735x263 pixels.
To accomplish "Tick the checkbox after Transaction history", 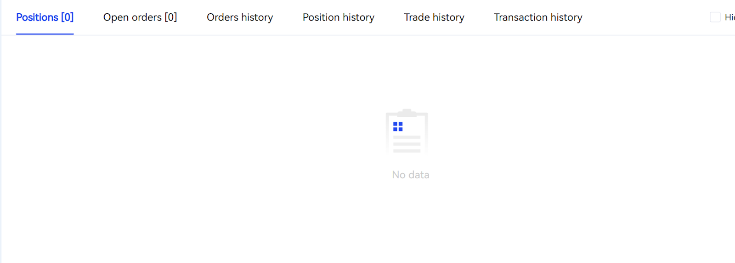I will [x=715, y=17].
